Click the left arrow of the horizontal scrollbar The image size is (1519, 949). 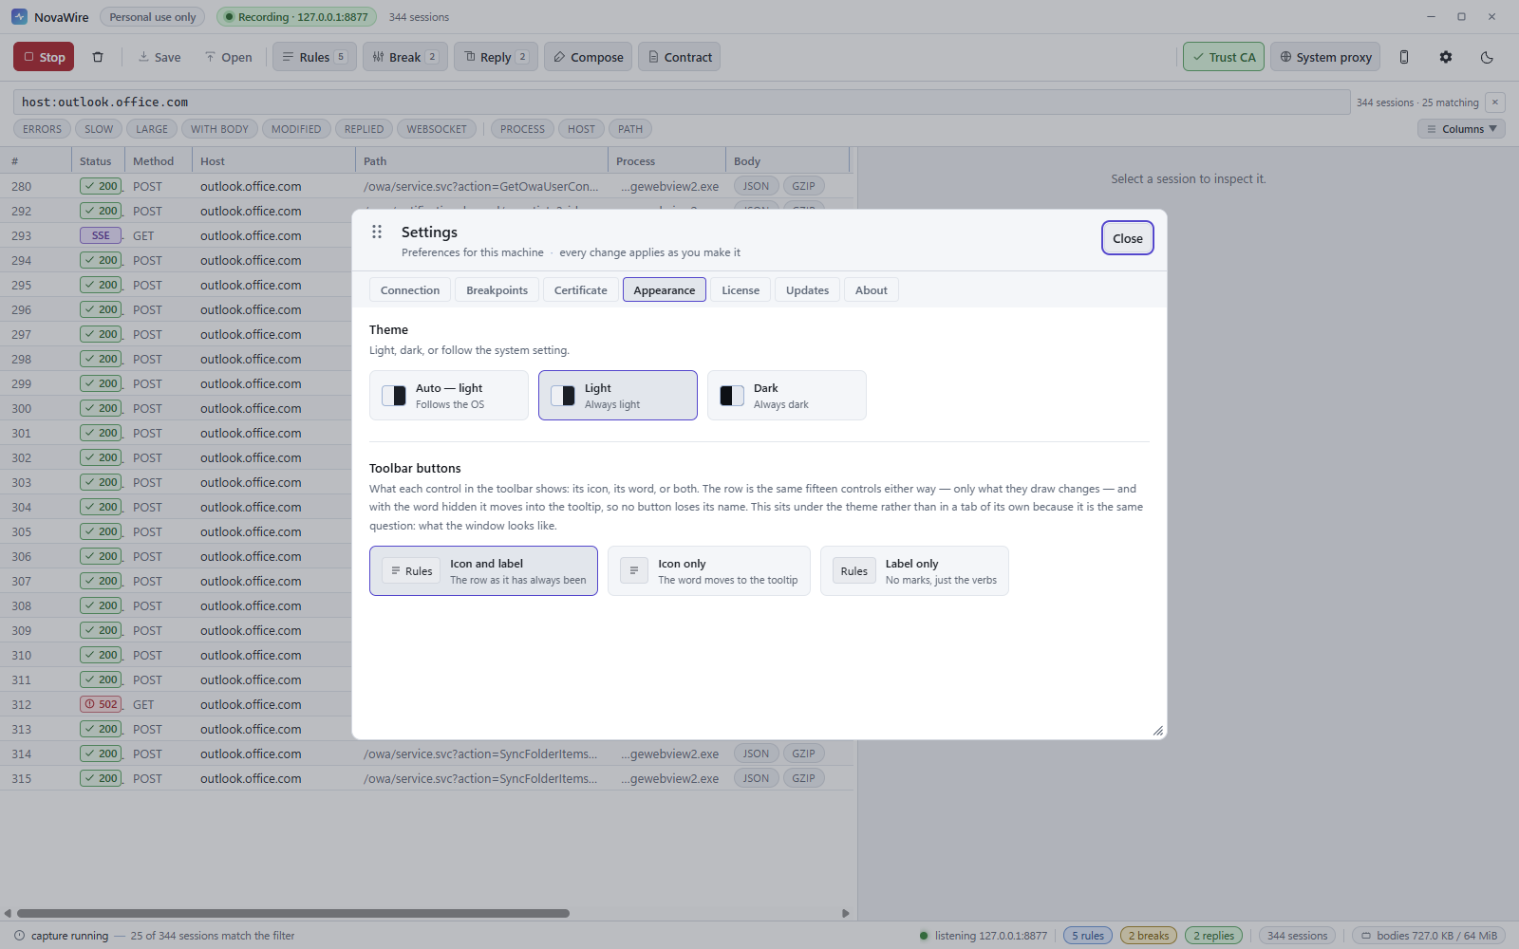(x=8, y=913)
